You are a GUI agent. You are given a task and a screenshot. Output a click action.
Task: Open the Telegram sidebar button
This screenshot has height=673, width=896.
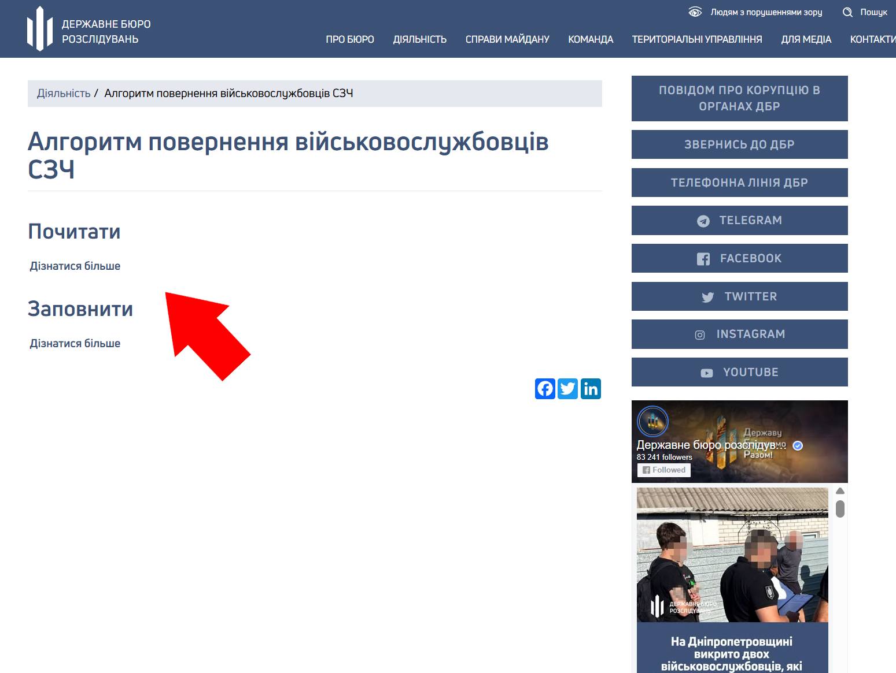point(739,220)
